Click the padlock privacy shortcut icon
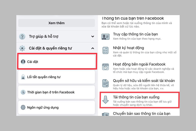This screenshot has width=196, height=131. 23,77
